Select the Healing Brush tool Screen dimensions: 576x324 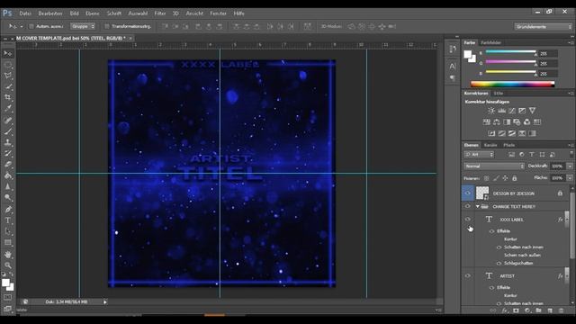click(x=8, y=120)
